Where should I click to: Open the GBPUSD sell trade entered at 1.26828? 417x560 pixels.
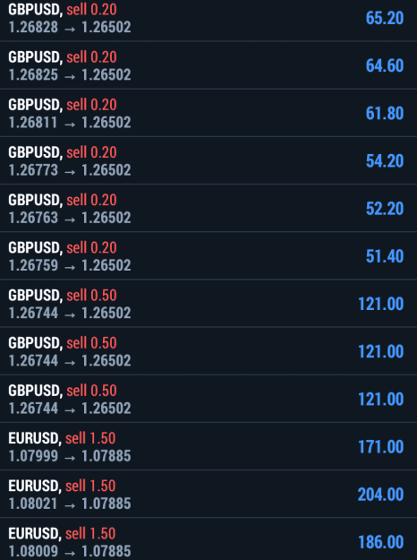208,19
